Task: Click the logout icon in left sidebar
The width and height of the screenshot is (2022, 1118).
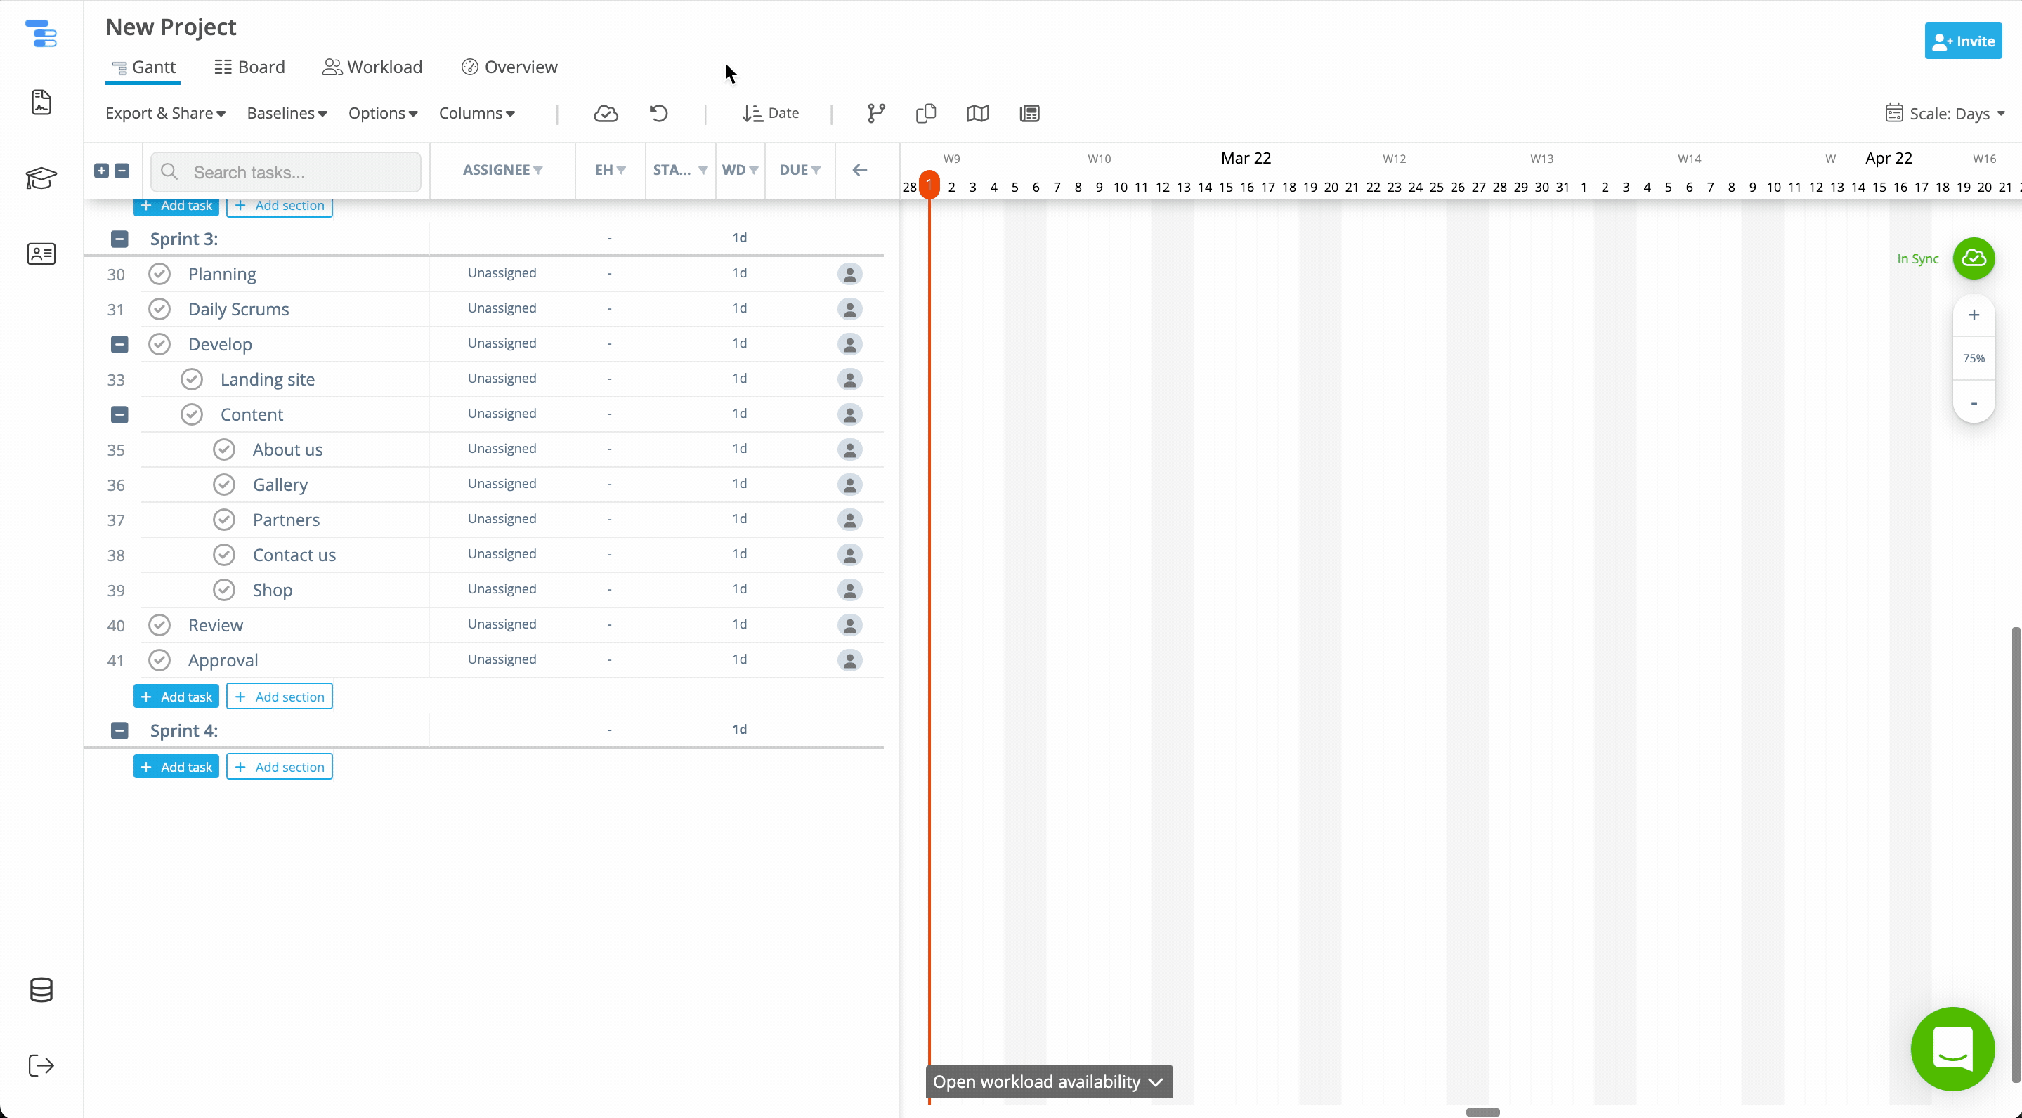Action: click(x=41, y=1065)
